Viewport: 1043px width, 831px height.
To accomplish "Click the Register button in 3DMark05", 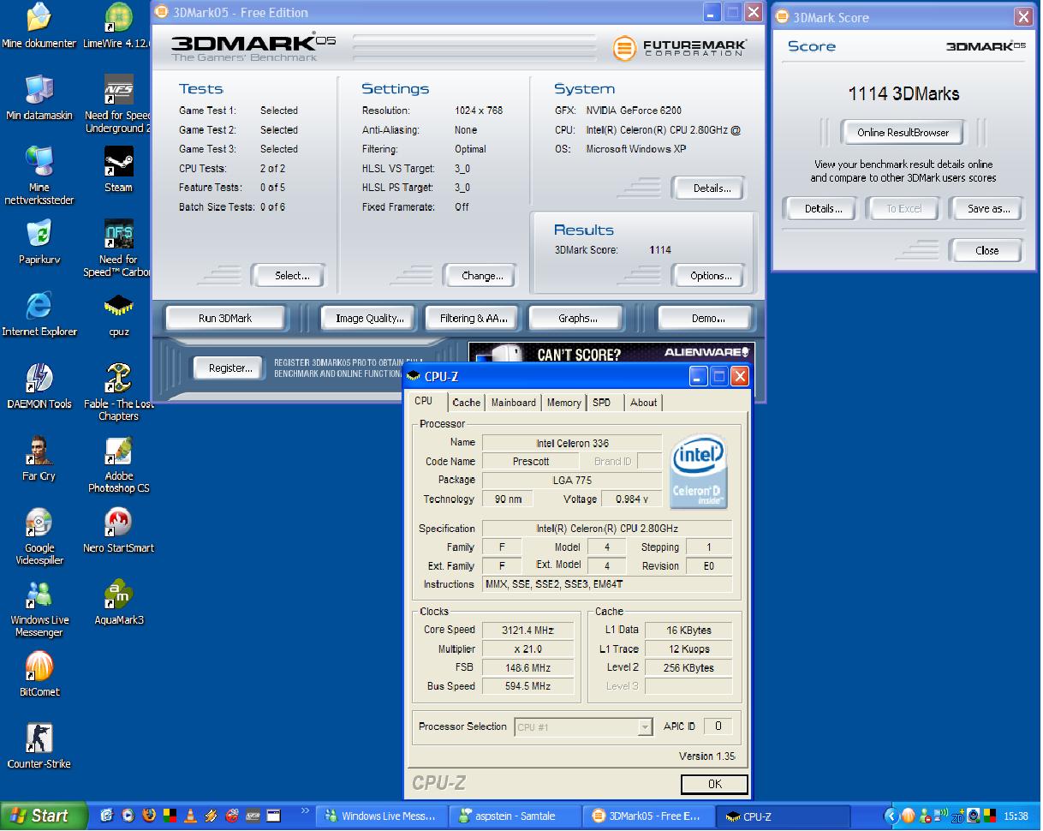I will pos(229,368).
